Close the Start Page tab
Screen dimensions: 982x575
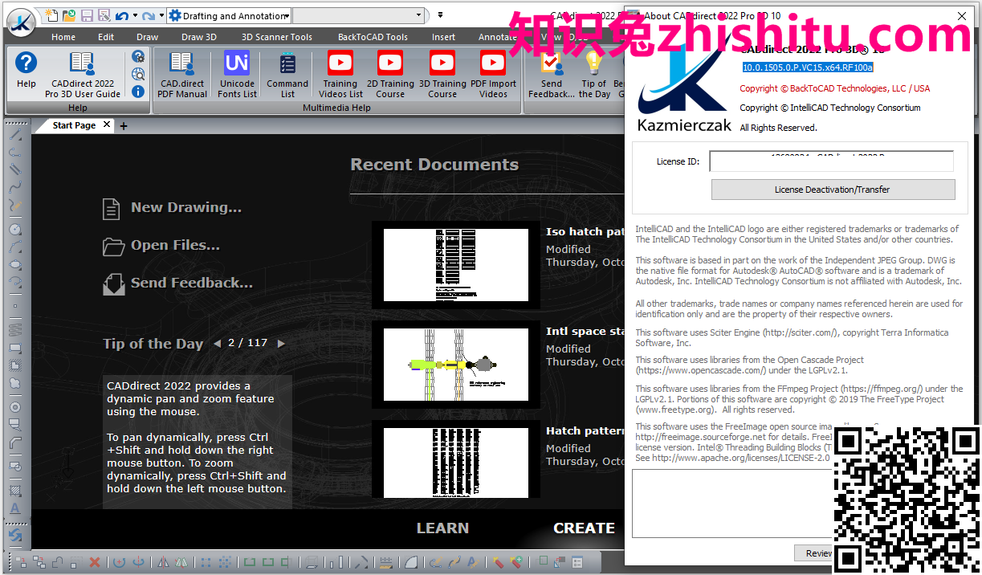click(x=108, y=125)
